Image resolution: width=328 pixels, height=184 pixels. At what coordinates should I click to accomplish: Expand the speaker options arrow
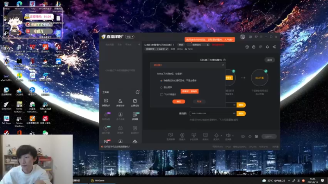click(x=233, y=136)
